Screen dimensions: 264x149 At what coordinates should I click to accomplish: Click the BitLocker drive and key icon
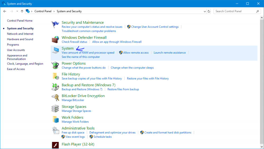55,98
